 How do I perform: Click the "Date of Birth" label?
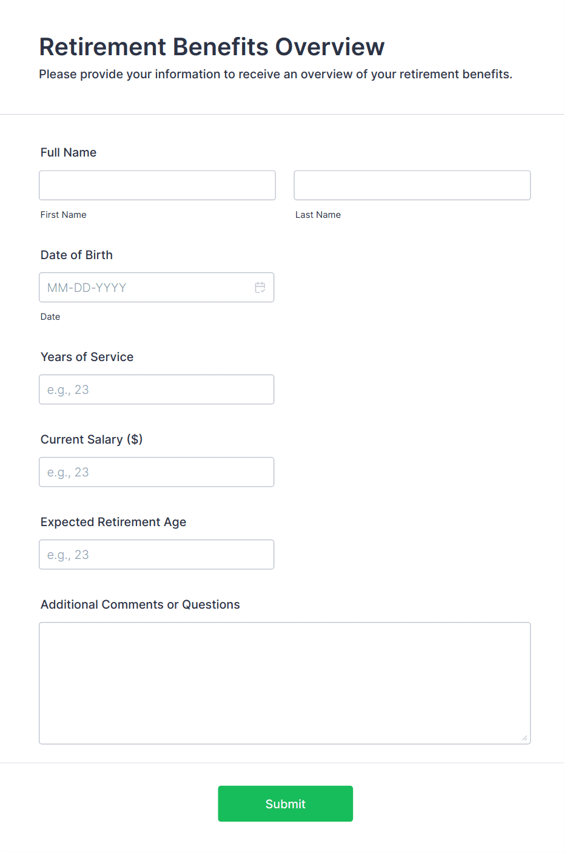(76, 255)
